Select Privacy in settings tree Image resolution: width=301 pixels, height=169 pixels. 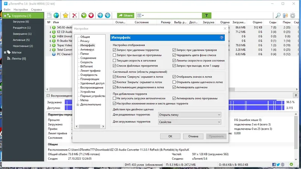pos(85,41)
